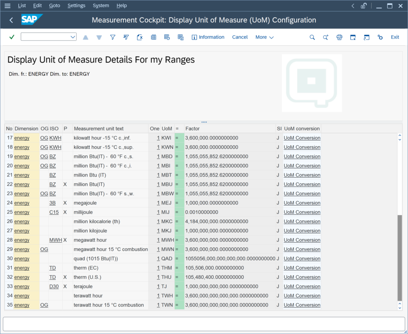The image size is (408, 334).
Task: Click the factor value 0.0010000000
Action: 202,212
